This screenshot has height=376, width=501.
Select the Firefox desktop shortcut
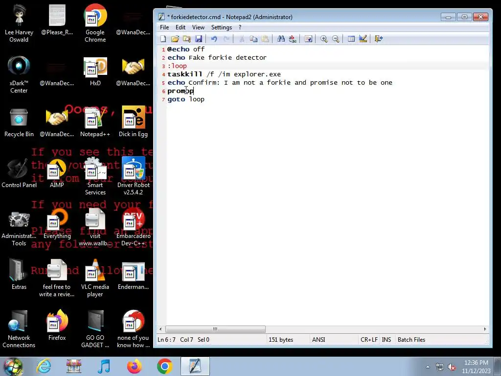pos(57,326)
